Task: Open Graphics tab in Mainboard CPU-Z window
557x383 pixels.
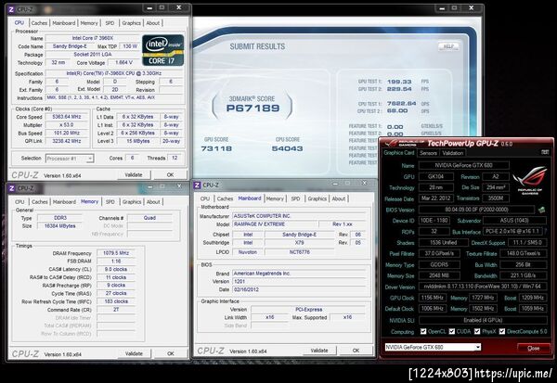Action: [x=317, y=198]
